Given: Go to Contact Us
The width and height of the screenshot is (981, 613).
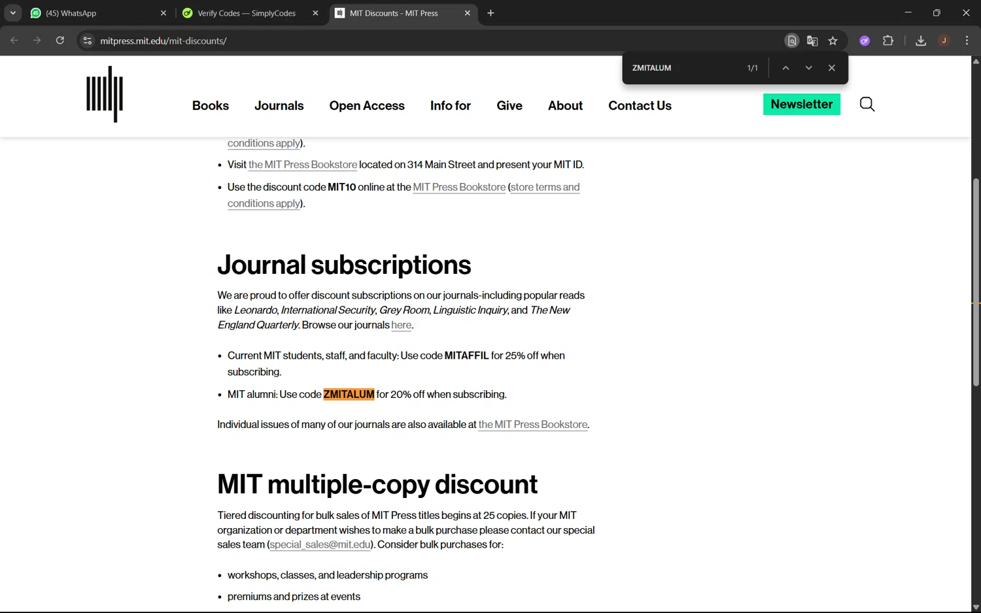Looking at the screenshot, I should coord(640,106).
